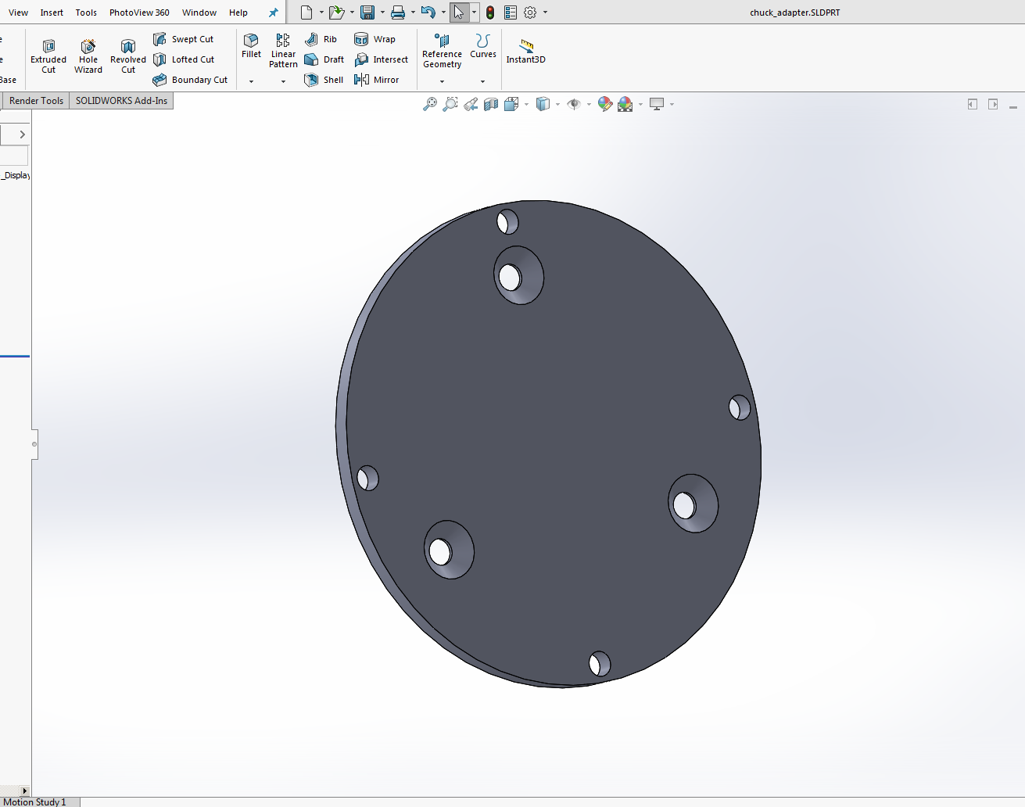The width and height of the screenshot is (1025, 807).
Task: Open the Window menu
Action: tap(199, 13)
